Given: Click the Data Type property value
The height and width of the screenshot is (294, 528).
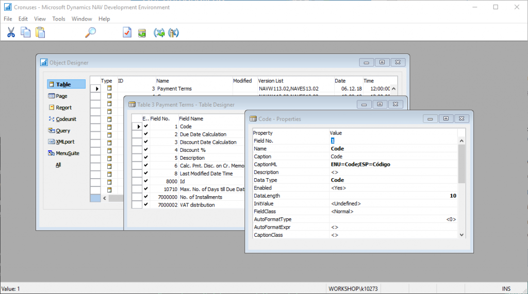Looking at the screenshot, I should (x=337, y=180).
